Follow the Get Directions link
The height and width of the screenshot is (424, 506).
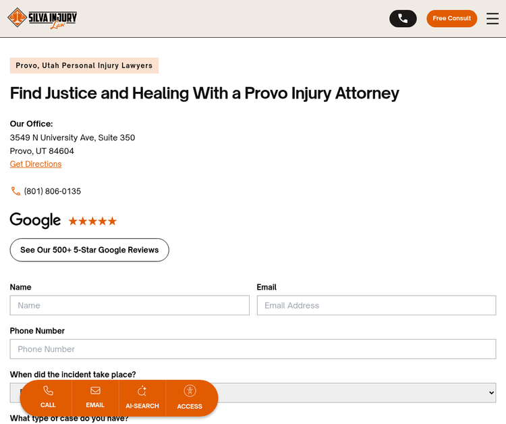click(x=36, y=164)
